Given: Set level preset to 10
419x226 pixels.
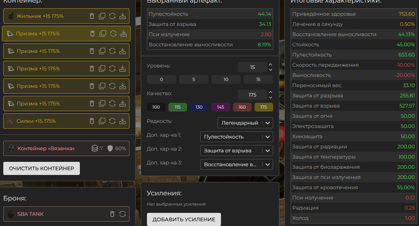Looking at the screenshot, I should point(226,79).
